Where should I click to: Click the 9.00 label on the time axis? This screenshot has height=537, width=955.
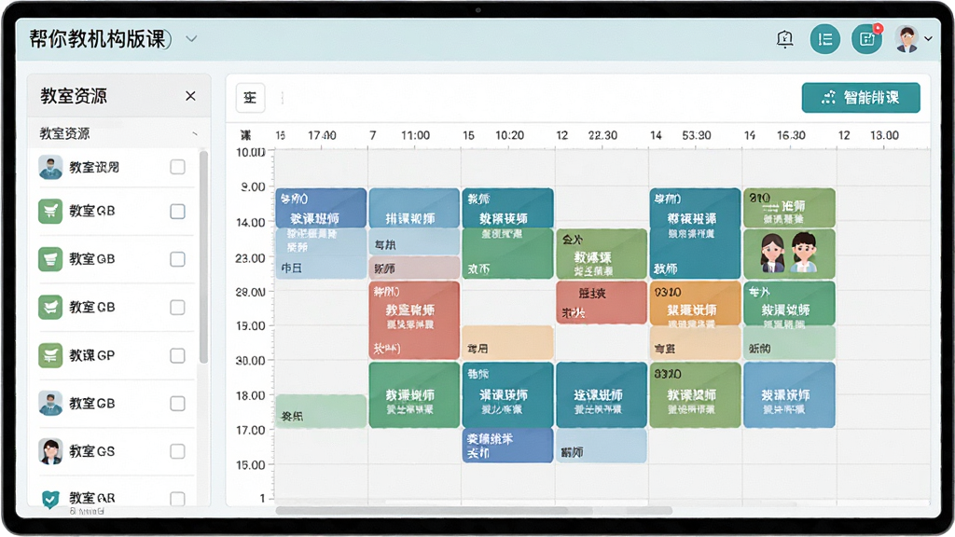tap(253, 186)
